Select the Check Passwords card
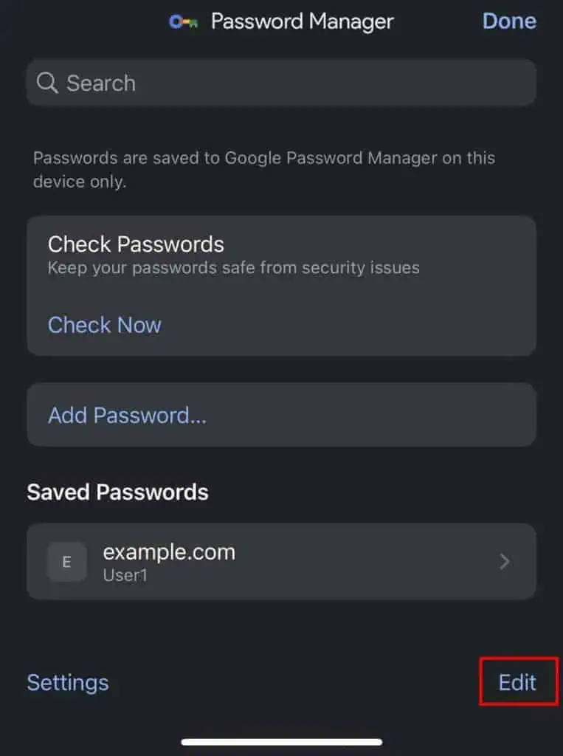This screenshot has width=563, height=756. 281,285
